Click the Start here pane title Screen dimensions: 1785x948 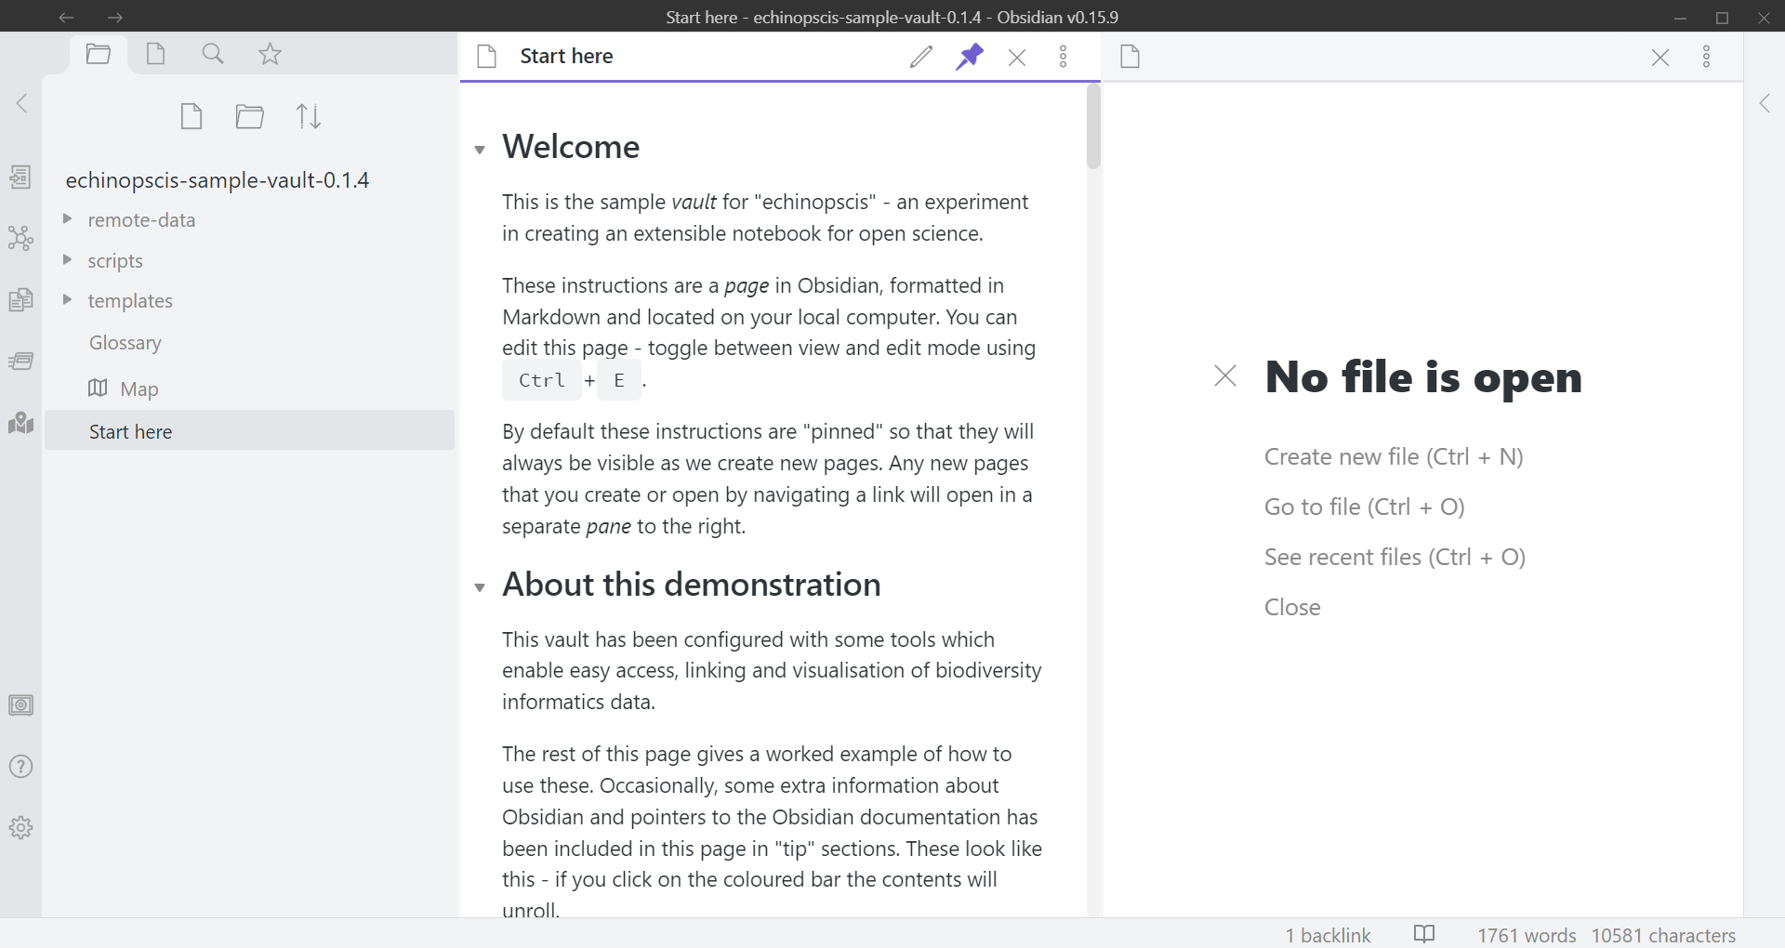(x=566, y=57)
